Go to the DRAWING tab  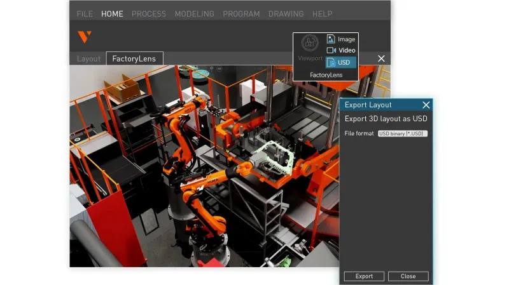[286, 14]
